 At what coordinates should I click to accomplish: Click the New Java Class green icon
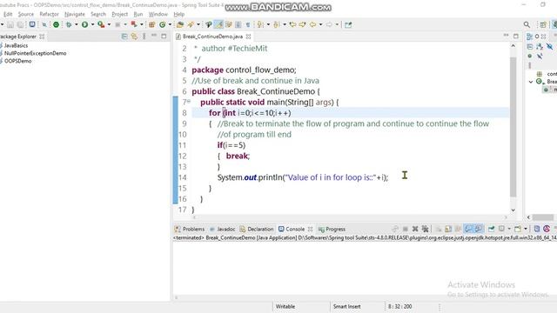[x=163, y=24]
